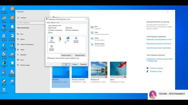This screenshot has width=188, height=105.
Task: Check the Файлы пользователя checkbox
Action: coord(49,30)
